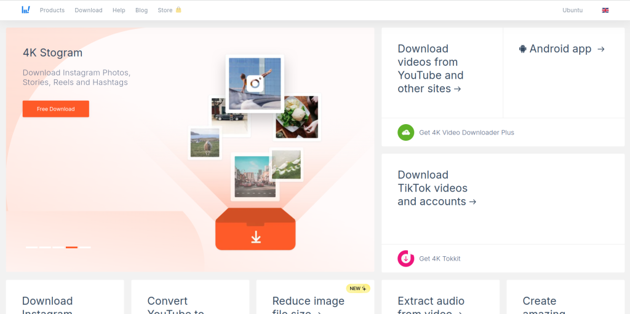This screenshot has height=314, width=630.
Task: Open the Help menu item
Action: tap(119, 10)
